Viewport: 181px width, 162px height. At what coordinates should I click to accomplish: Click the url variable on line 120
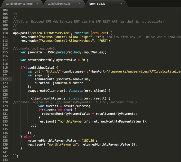37,72
